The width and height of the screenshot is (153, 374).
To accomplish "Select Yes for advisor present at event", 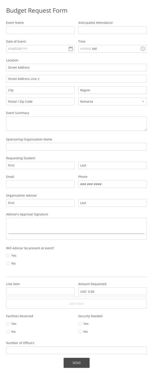I will (x=8, y=256).
